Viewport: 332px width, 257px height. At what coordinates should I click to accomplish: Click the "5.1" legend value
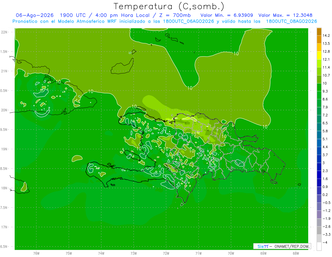pyautogui.click(x=325, y=139)
